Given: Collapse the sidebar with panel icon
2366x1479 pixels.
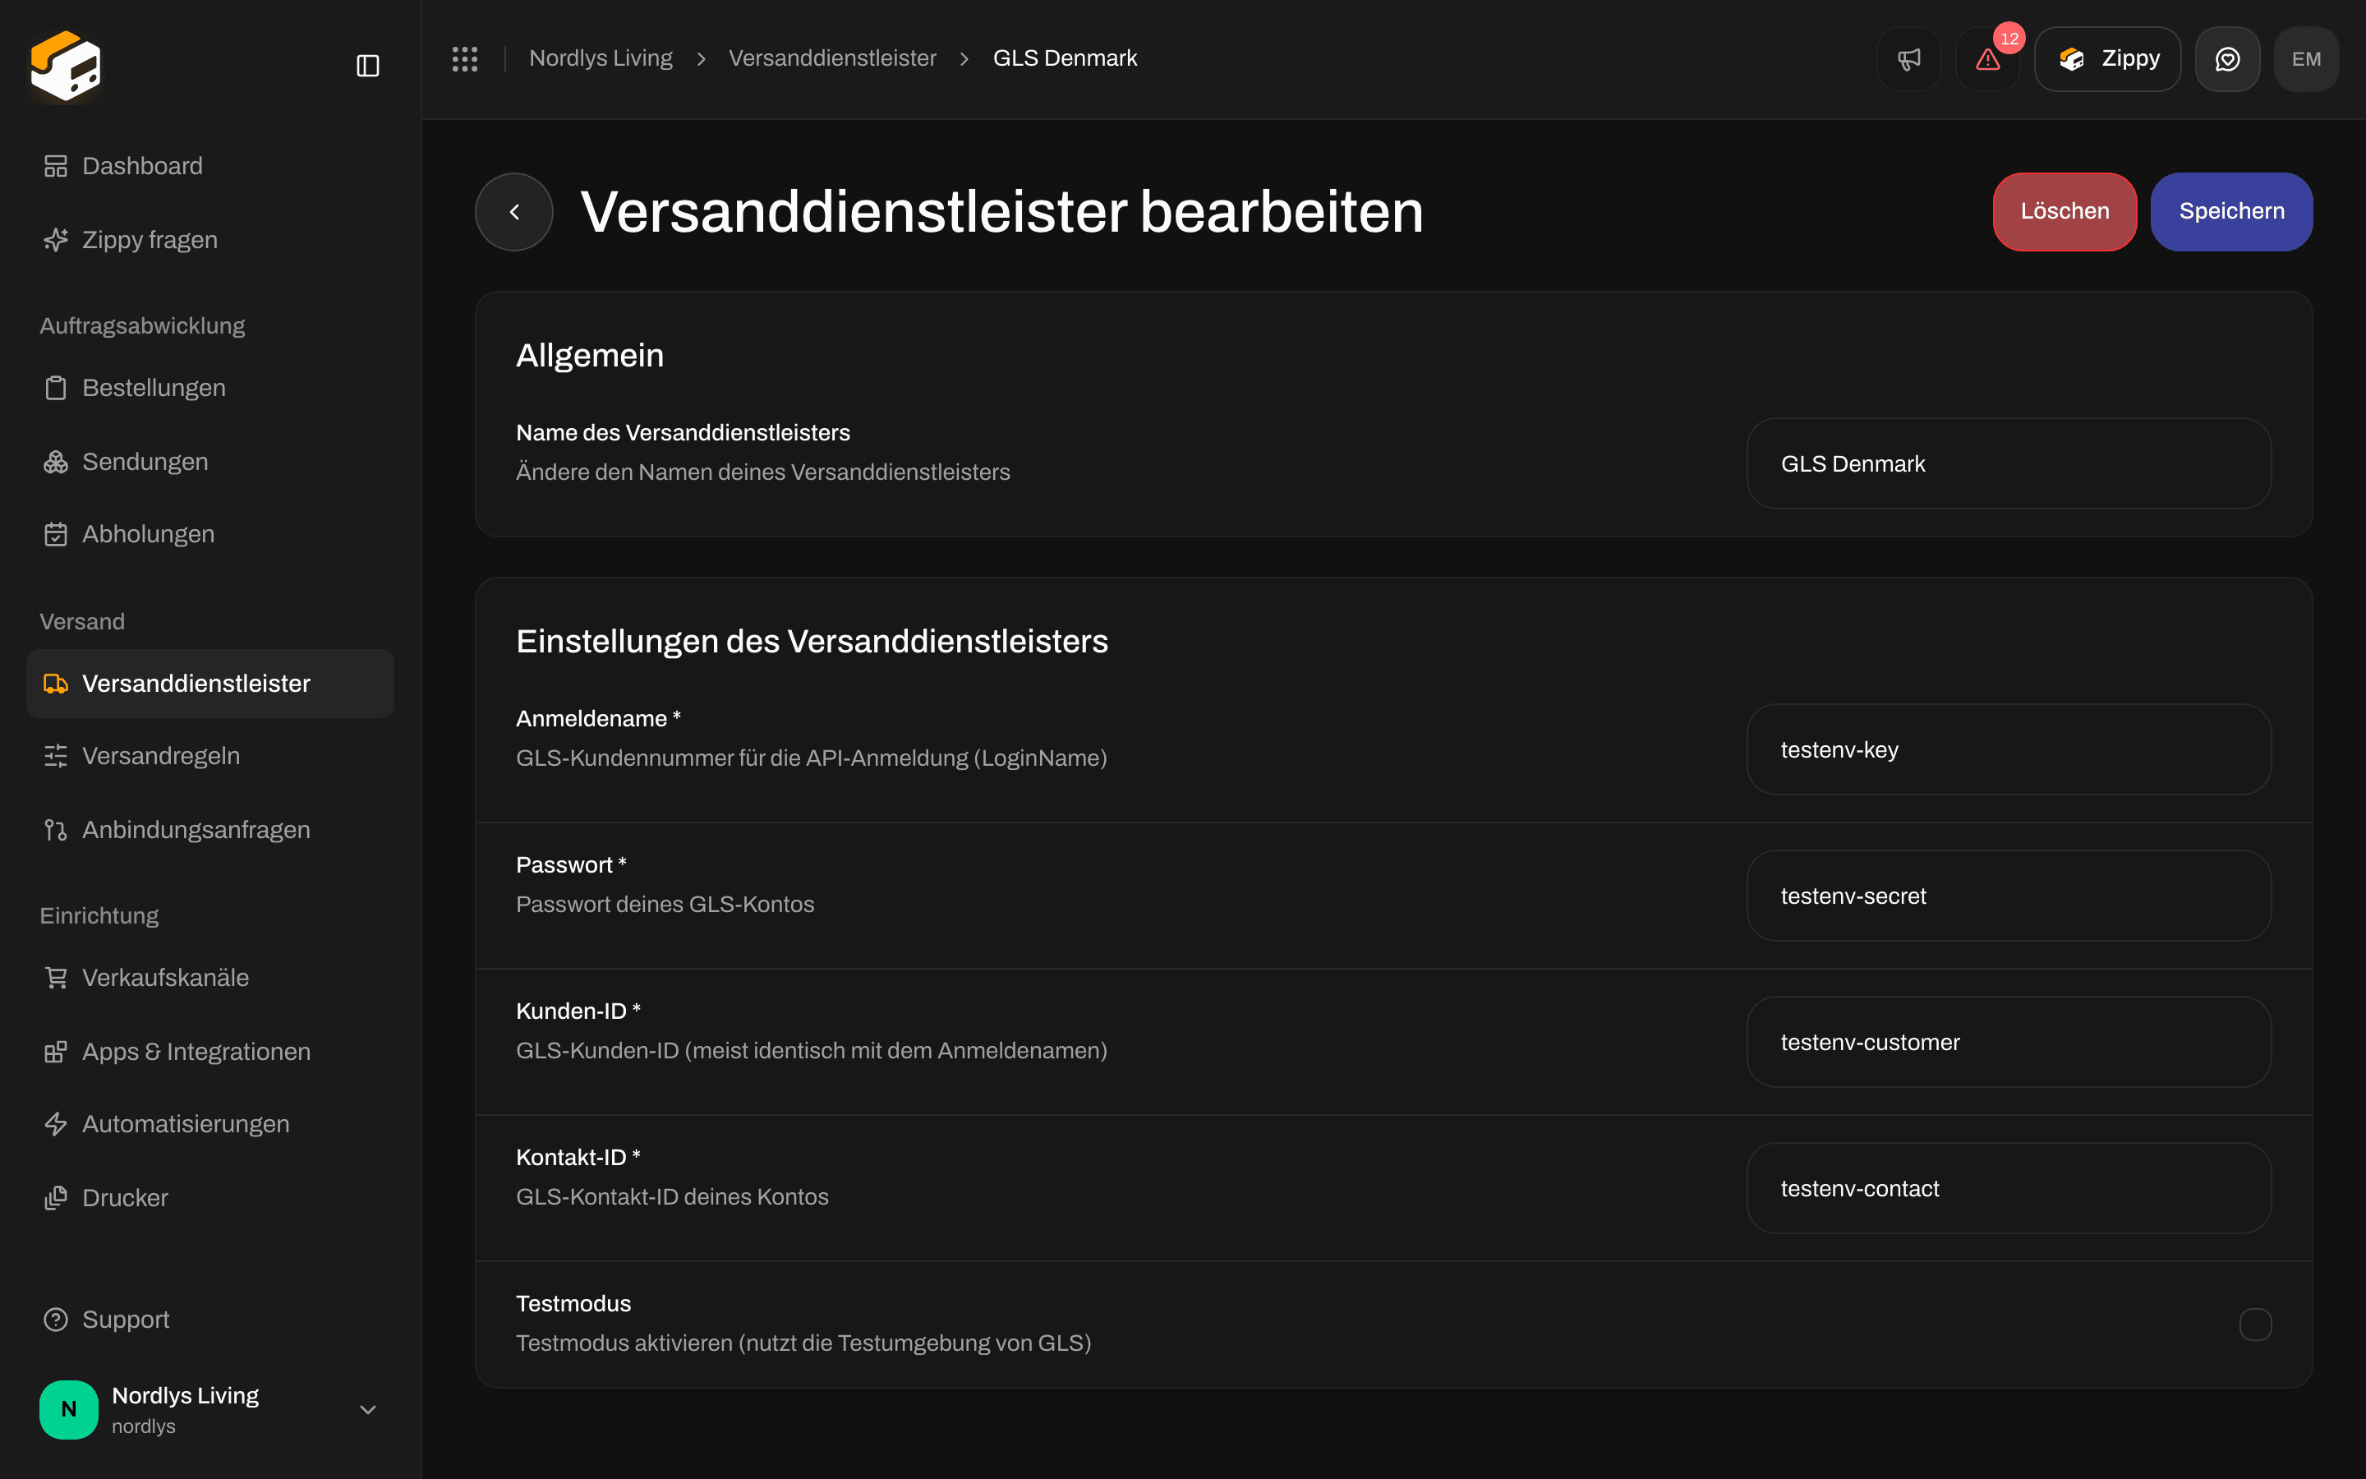Looking at the screenshot, I should pos(367,66).
